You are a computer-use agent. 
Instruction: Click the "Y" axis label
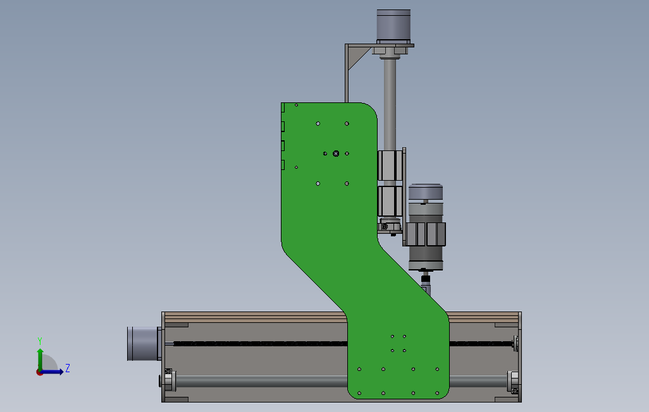click(40, 341)
